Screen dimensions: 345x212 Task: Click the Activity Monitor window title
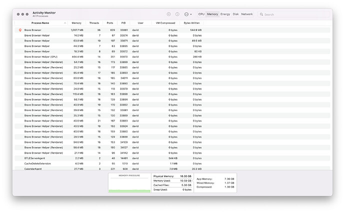[44, 13]
